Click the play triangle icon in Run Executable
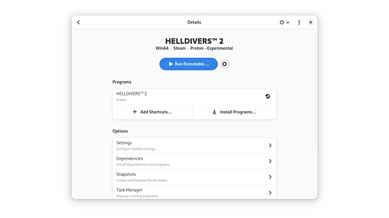This screenshot has height=218, width=389. [x=171, y=64]
